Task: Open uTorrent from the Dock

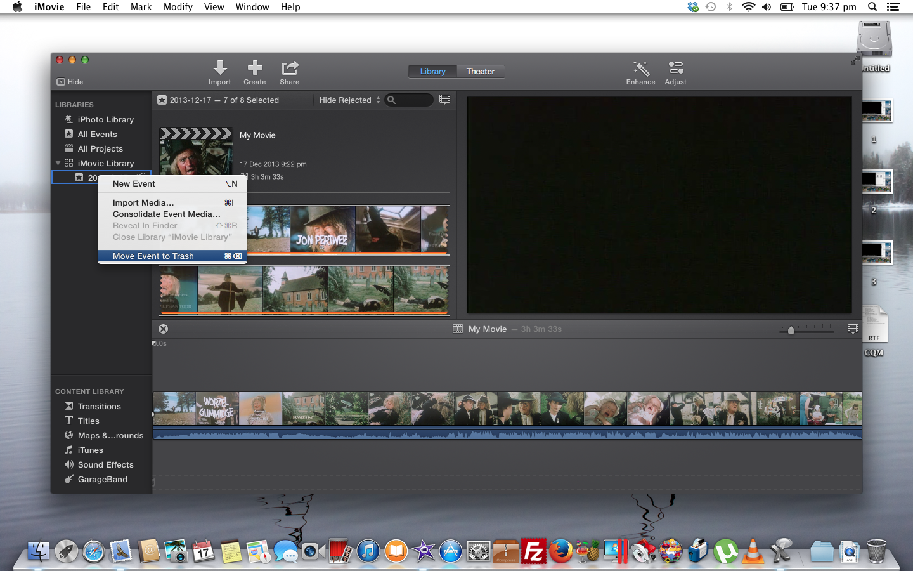Action: [x=726, y=551]
